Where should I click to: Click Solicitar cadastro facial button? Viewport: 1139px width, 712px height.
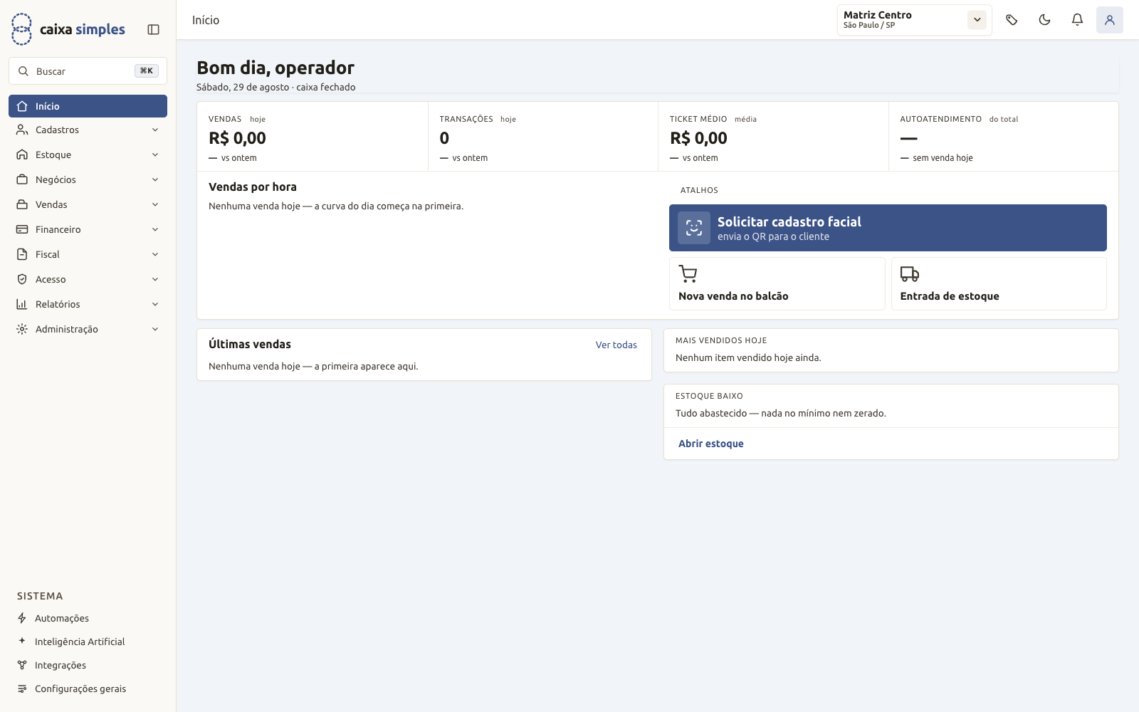888,228
